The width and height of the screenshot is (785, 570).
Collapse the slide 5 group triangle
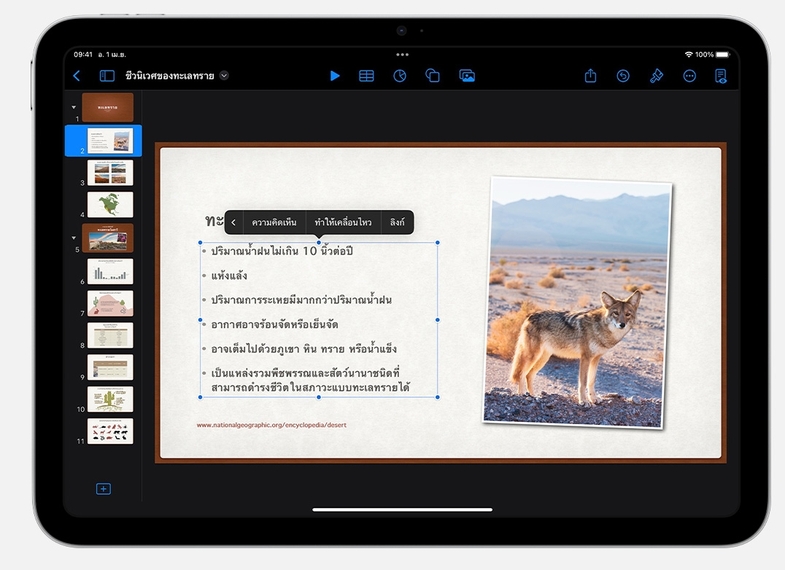(x=74, y=238)
